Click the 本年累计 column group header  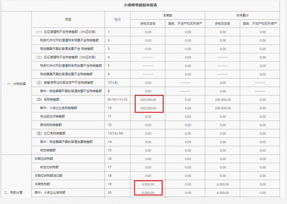[242, 16]
